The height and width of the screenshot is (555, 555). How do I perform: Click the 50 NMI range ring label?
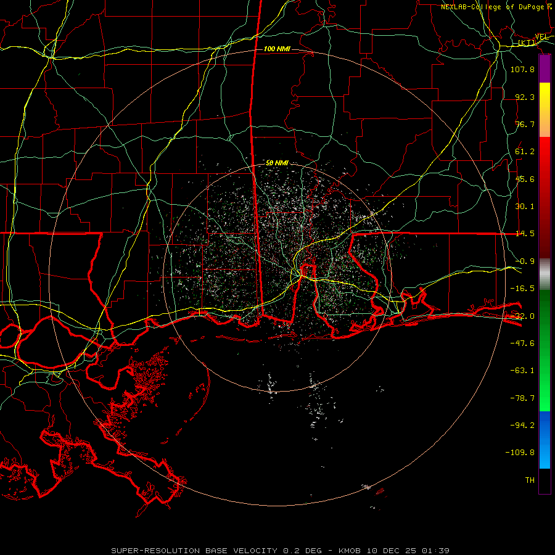pyautogui.click(x=277, y=163)
